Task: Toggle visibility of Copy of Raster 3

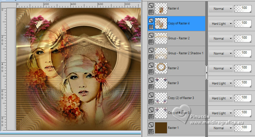Action: click(x=151, y=117)
